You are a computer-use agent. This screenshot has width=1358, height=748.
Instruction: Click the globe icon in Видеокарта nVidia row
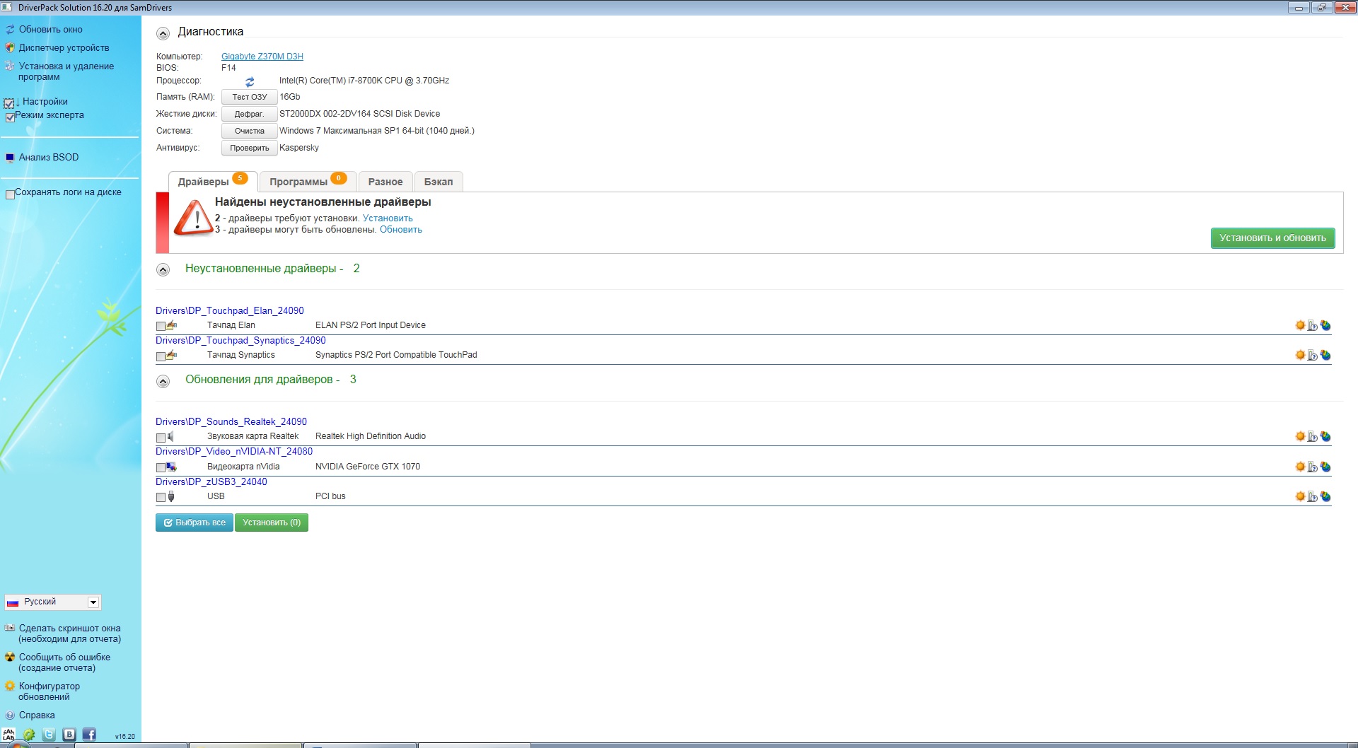click(x=1325, y=467)
